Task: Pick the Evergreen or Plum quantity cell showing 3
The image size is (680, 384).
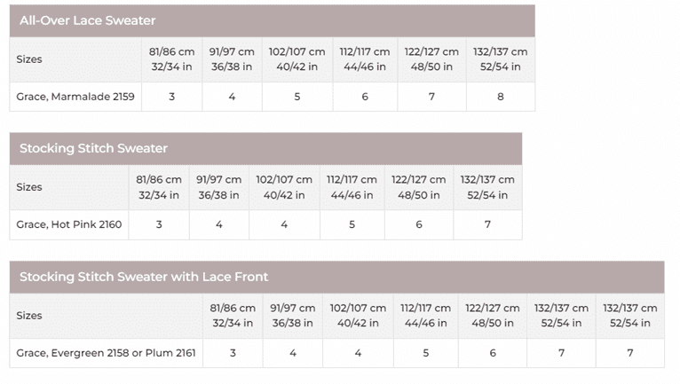Action: pos(233,353)
